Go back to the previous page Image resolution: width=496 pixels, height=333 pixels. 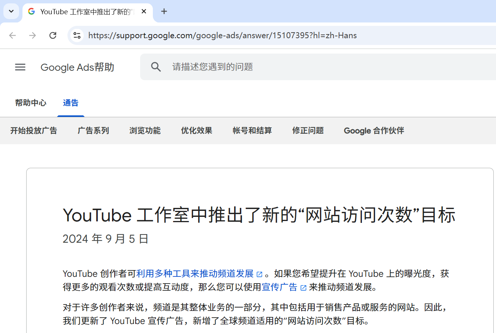tap(12, 35)
